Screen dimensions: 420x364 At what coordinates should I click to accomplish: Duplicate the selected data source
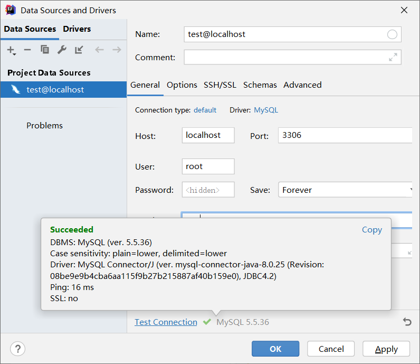(45, 50)
